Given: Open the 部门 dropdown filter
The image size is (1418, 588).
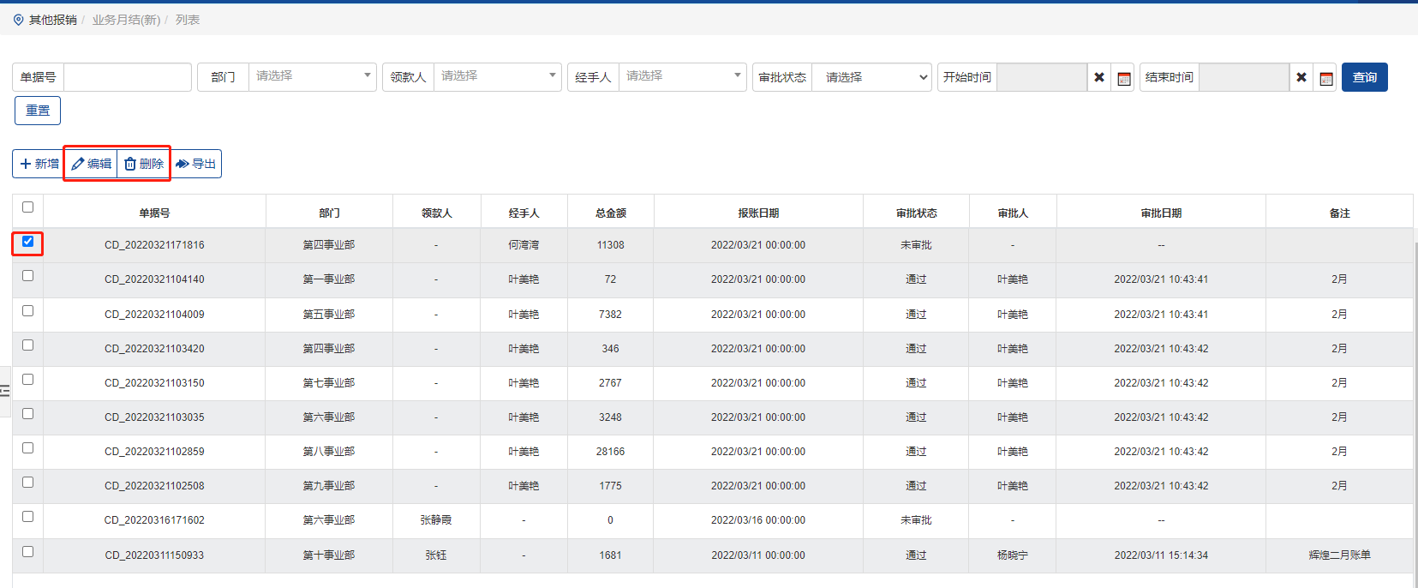Looking at the screenshot, I should 312,76.
